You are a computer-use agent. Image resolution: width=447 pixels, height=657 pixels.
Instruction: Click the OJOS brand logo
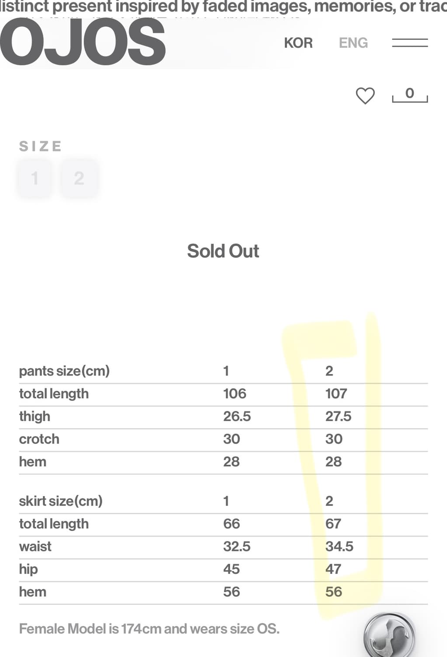coord(83,43)
